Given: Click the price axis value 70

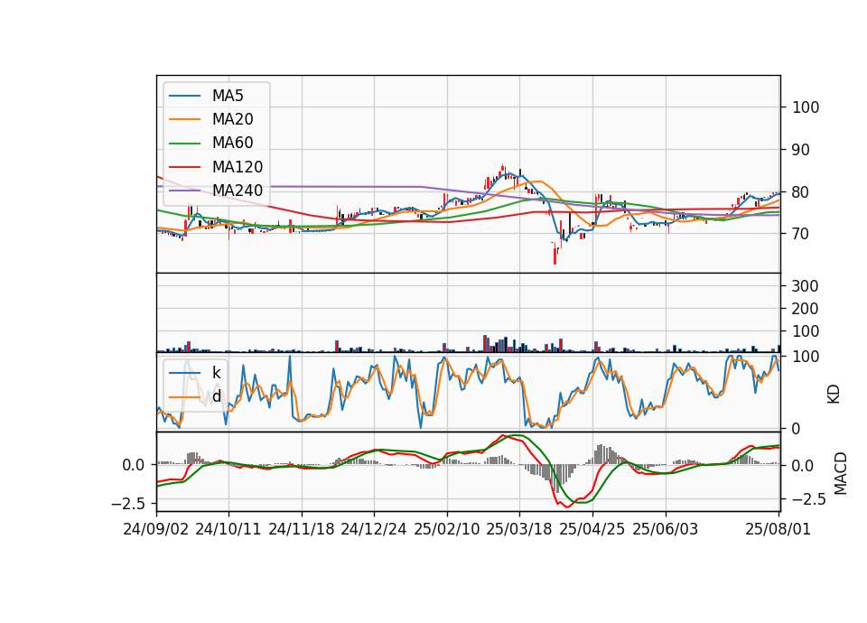Looking at the screenshot, I should [x=801, y=234].
